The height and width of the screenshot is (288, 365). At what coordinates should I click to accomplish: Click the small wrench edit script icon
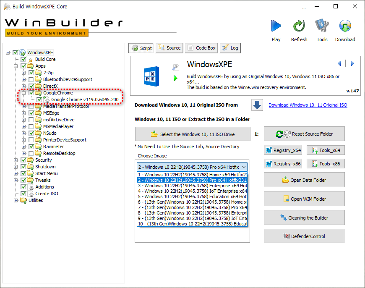pyautogui.click(x=175, y=67)
